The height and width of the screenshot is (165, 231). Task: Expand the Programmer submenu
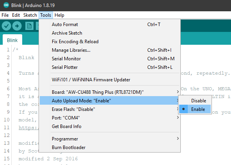tap(110, 139)
